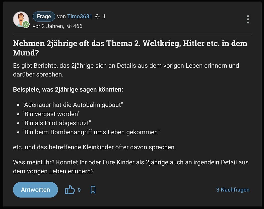This screenshot has width=264, height=209.
Task: Open the three-dot more options menu
Action: (248, 19)
